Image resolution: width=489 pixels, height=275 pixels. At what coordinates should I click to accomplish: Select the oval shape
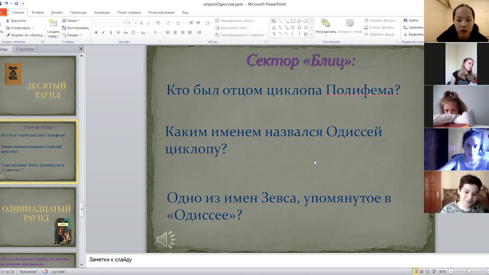coord(299,21)
